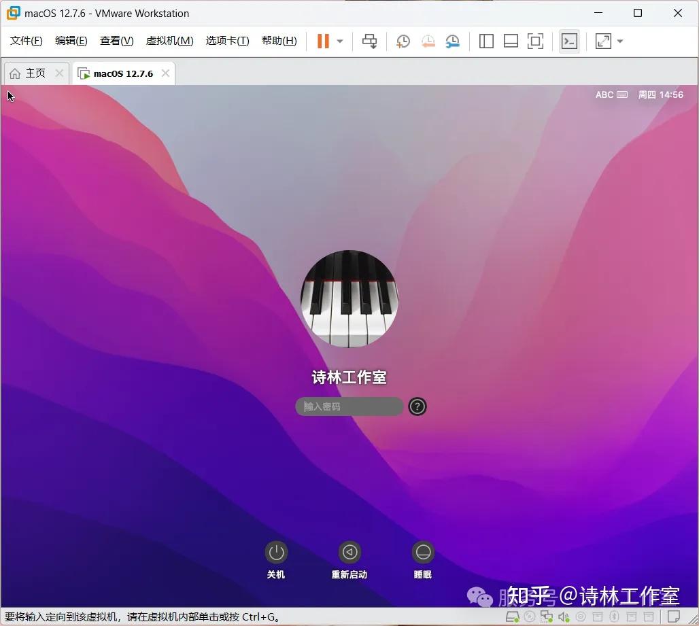Screen dimensions: 699x626
Task: Toggle the console view toolbar icon
Action: point(569,41)
